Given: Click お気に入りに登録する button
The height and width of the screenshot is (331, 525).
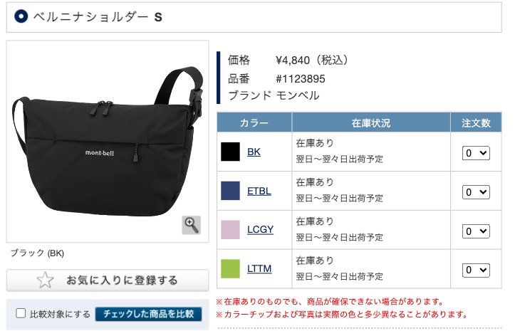Looking at the screenshot, I should (108, 280).
